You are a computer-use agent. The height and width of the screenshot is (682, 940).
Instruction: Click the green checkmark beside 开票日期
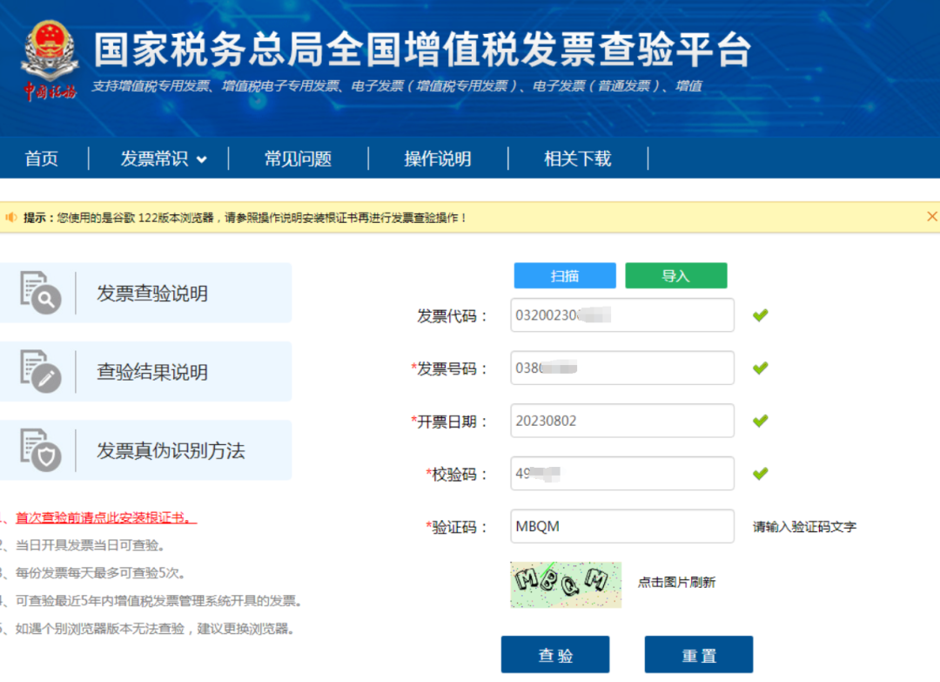pos(760,420)
